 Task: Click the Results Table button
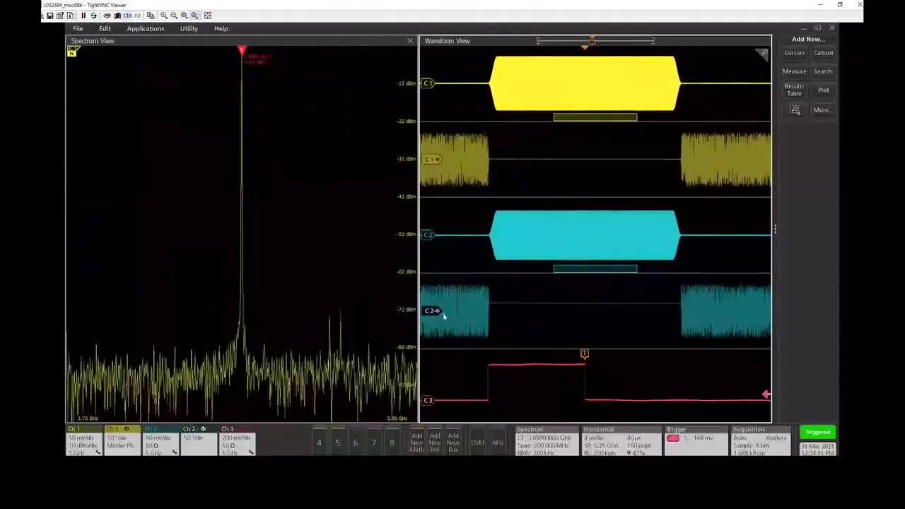click(x=794, y=90)
